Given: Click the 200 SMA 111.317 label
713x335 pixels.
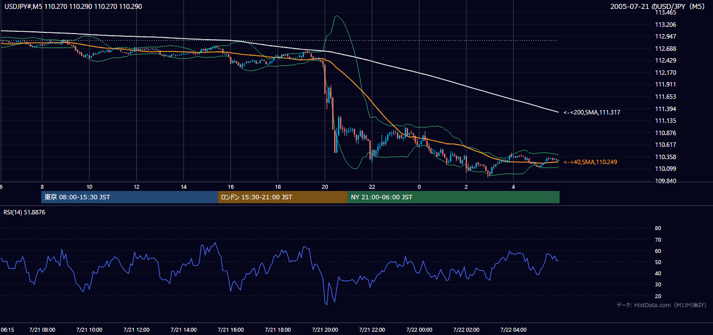Looking at the screenshot, I should click(592, 112).
